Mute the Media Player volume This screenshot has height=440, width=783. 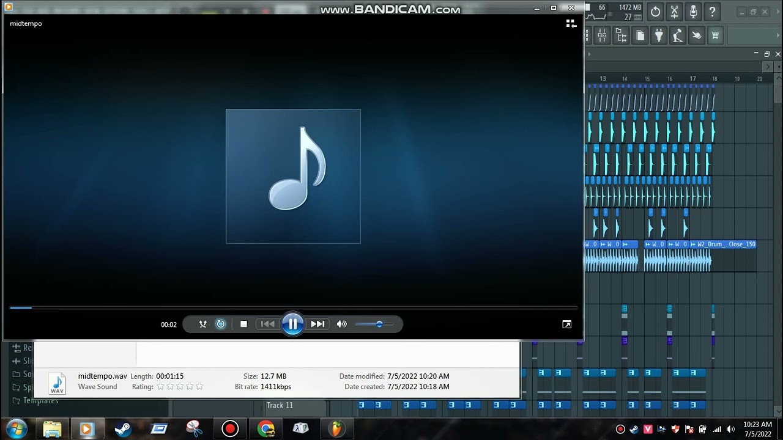pos(342,324)
